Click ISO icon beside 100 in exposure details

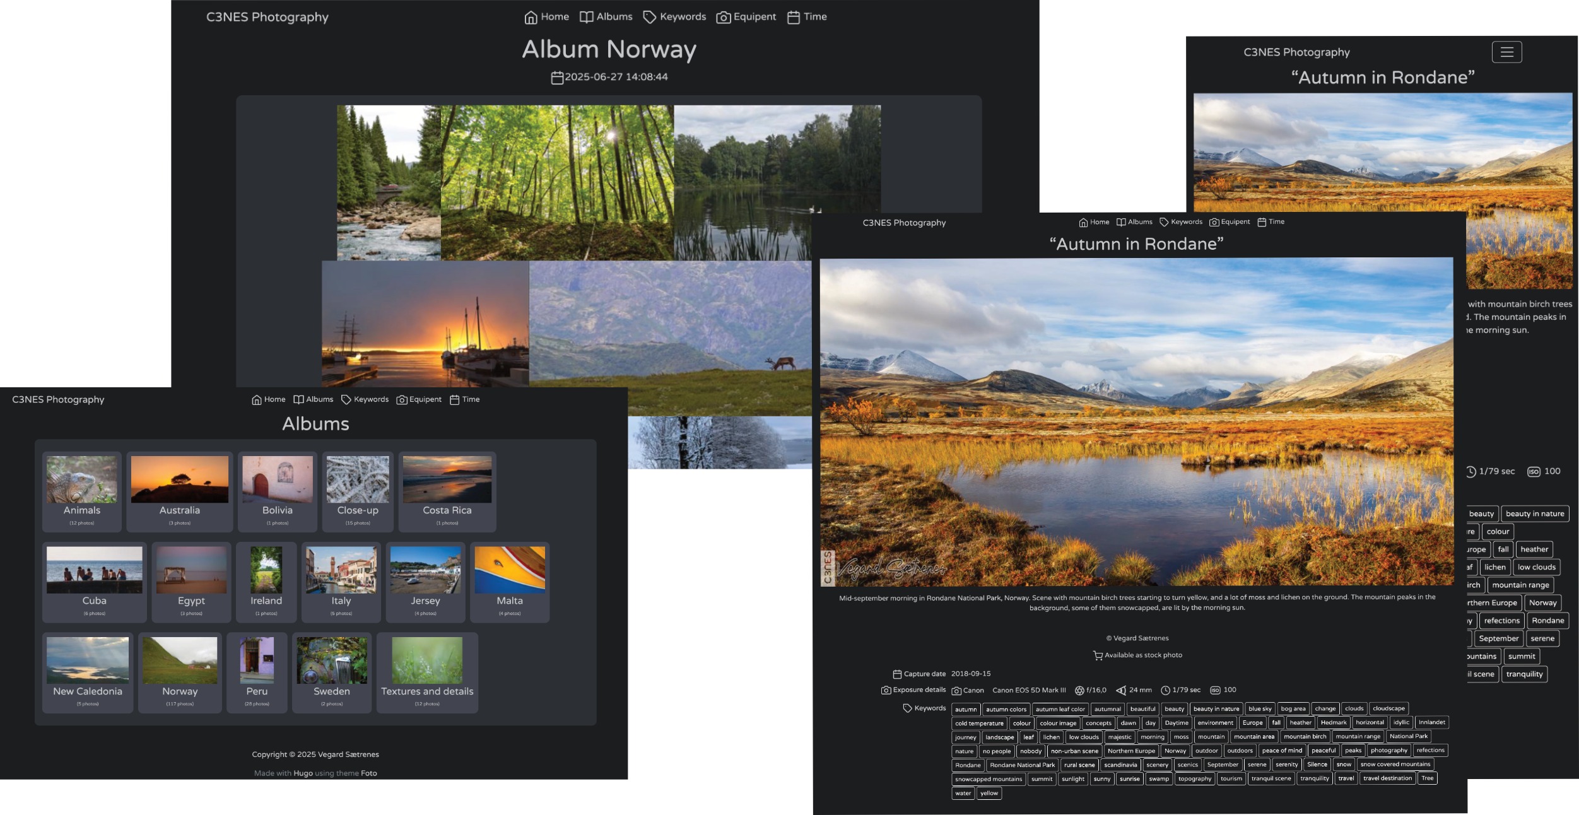click(1215, 690)
